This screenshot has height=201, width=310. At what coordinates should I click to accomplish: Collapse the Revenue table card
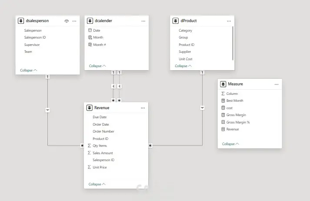(x=97, y=184)
